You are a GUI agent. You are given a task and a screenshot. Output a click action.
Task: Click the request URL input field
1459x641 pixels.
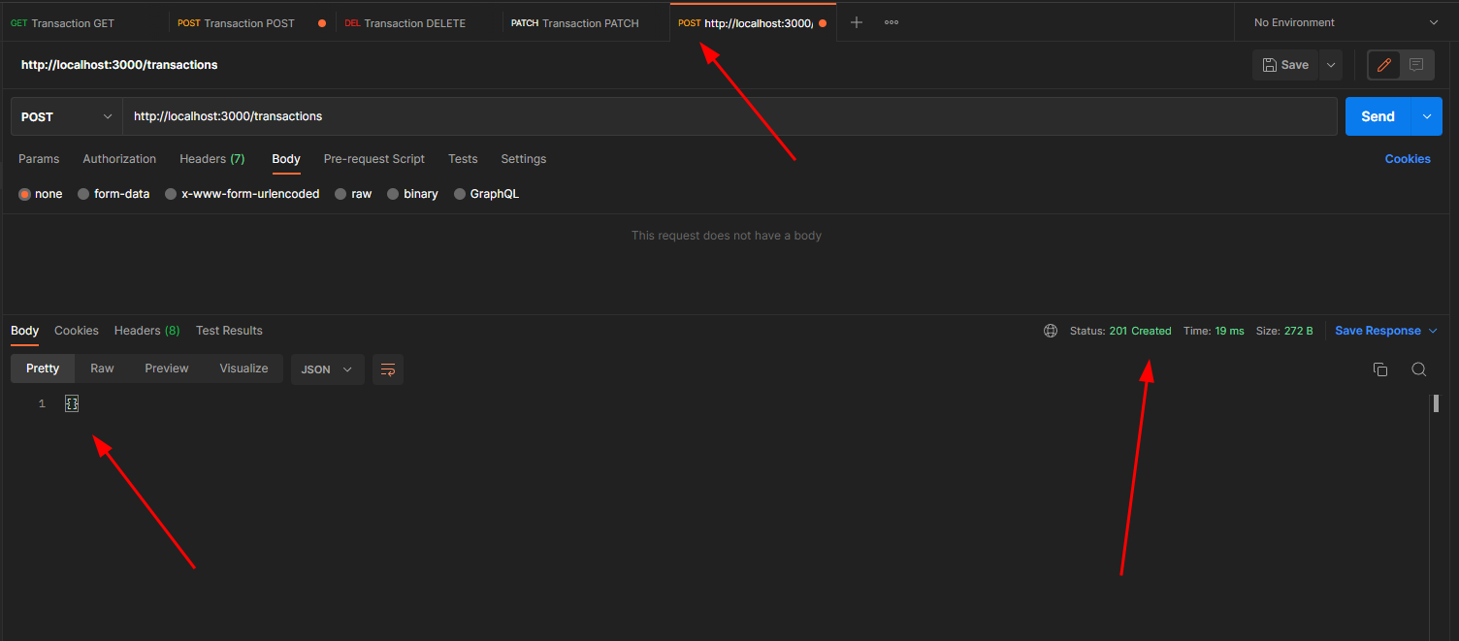729,116
